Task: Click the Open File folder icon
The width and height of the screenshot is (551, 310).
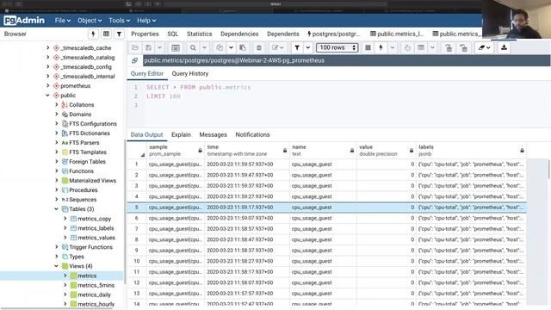Action: 135,47
